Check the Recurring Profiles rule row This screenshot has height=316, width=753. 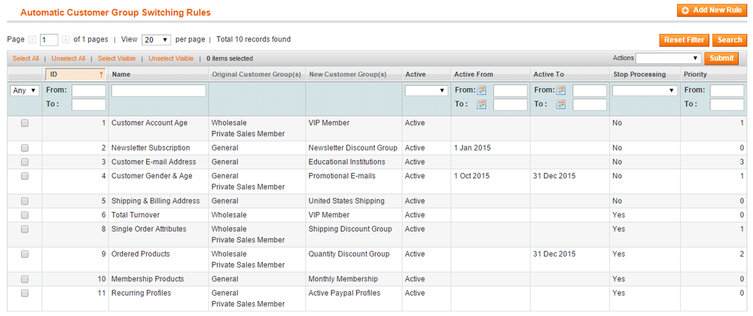click(25, 293)
